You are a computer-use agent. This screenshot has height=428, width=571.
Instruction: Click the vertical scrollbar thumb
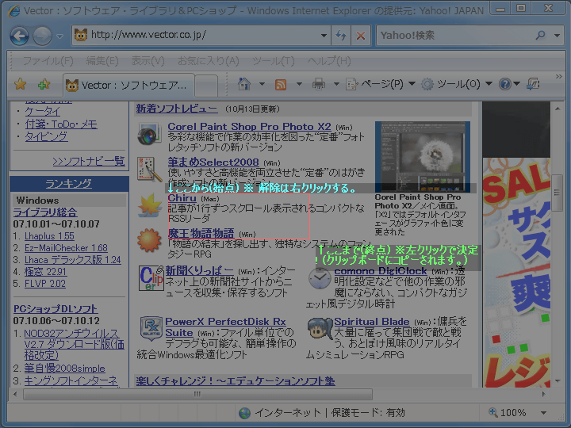click(557, 193)
